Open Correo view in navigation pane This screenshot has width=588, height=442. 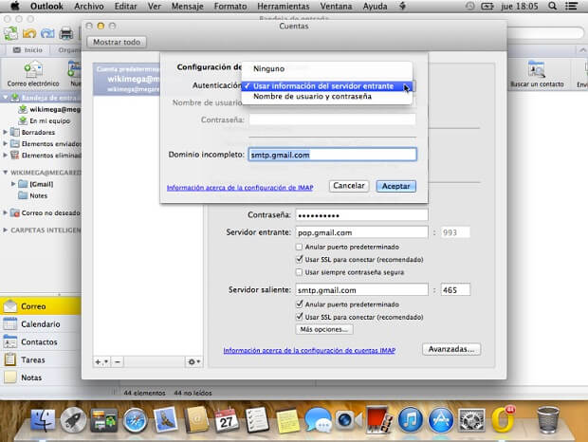point(41,306)
